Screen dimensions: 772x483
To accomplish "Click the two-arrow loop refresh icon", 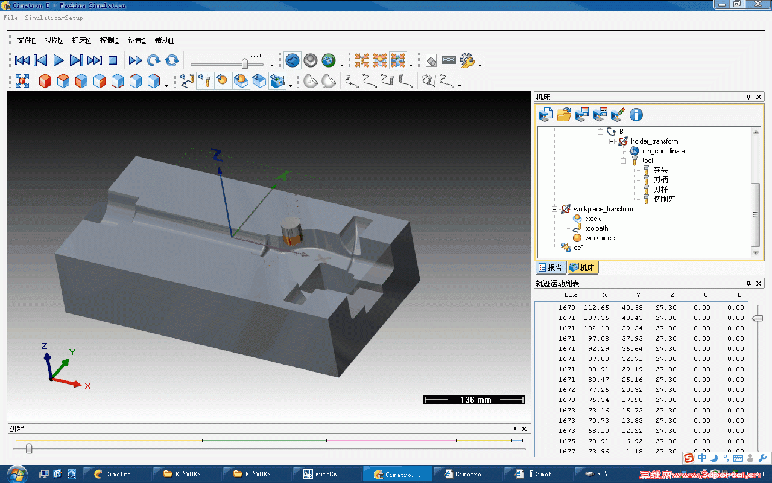I will (x=172, y=60).
